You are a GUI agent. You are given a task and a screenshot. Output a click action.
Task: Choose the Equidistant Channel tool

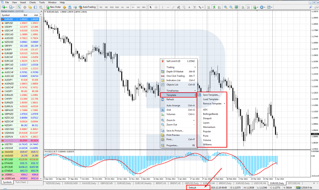(179, 7)
